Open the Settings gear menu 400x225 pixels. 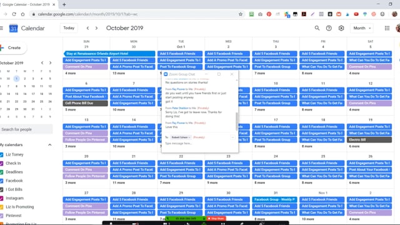[x=341, y=28]
